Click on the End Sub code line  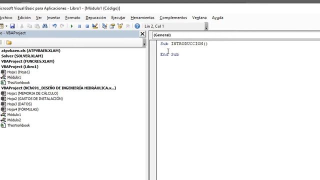click(169, 54)
